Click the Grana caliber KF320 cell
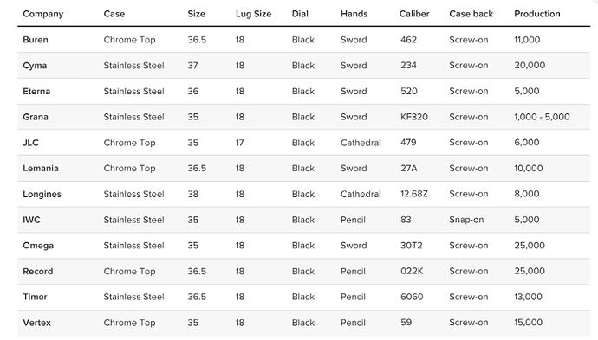Screen dimensions: 598x340 pyautogui.click(x=413, y=117)
